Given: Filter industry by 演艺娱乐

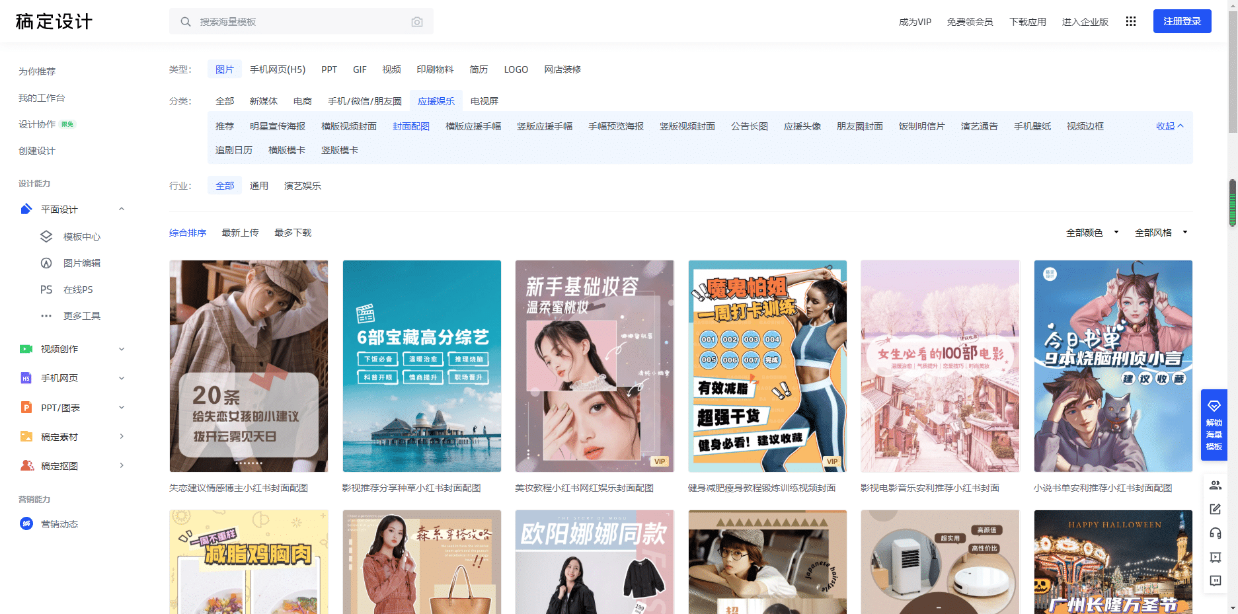Looking at the screenshot, I should (x=303, y=186).
